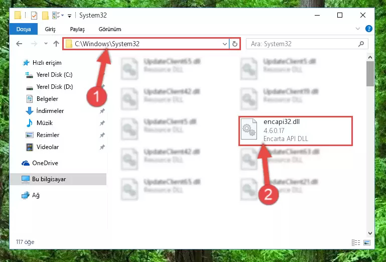Unpin Resimler using its pin icon
The height and width of the screenshot is (262, 386).
tap(102, 135)
